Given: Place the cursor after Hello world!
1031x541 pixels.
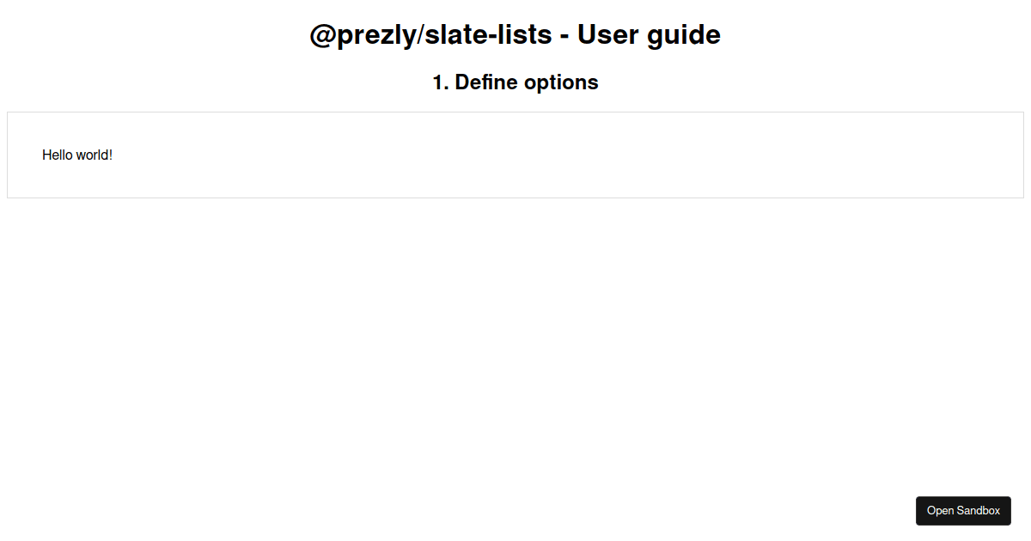Looking at the screenshot, I should (x=113, y=155).
